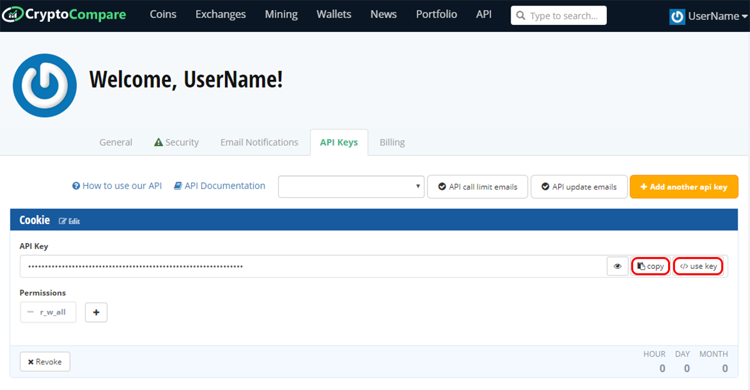The image size is (750, 390).
Task: Click the use key button
Action: [x=698, y=266]
